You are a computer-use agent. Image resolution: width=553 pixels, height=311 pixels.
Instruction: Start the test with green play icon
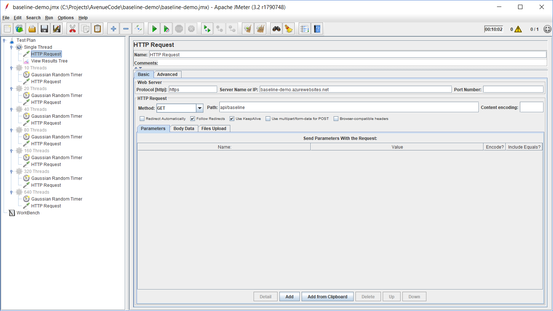click(x=154, y=29)
